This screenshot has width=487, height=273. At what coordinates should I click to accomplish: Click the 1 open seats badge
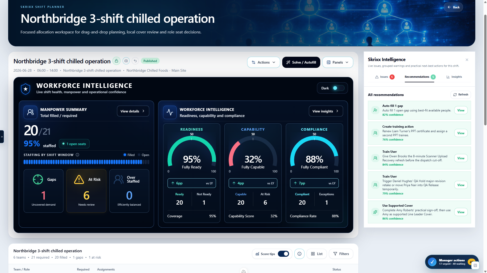click(74, 144)
